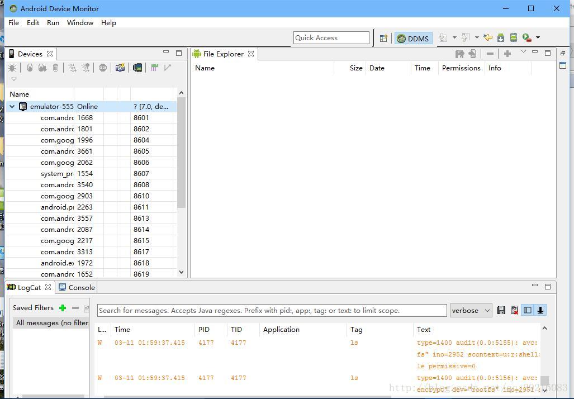Screen dimensions: 574x399
Task: Click the Permissions column header in File Explorer
Action: point(461,68)
